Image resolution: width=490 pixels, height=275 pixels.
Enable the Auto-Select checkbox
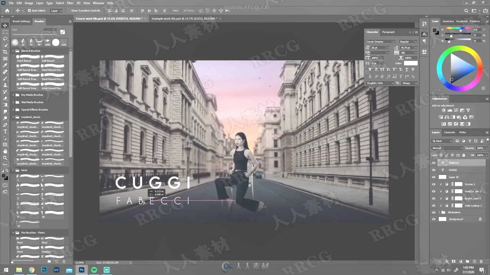click(x=29, y=11)
